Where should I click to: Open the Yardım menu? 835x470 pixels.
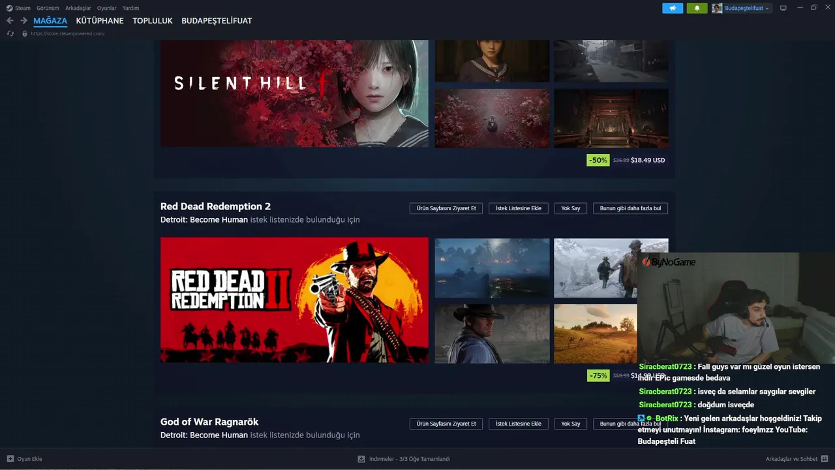pos(130,8)
